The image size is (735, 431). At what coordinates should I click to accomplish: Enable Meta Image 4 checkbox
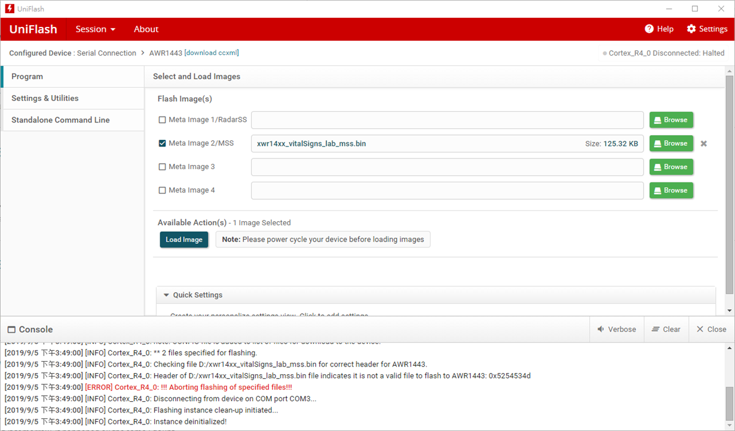coord(162,190)
